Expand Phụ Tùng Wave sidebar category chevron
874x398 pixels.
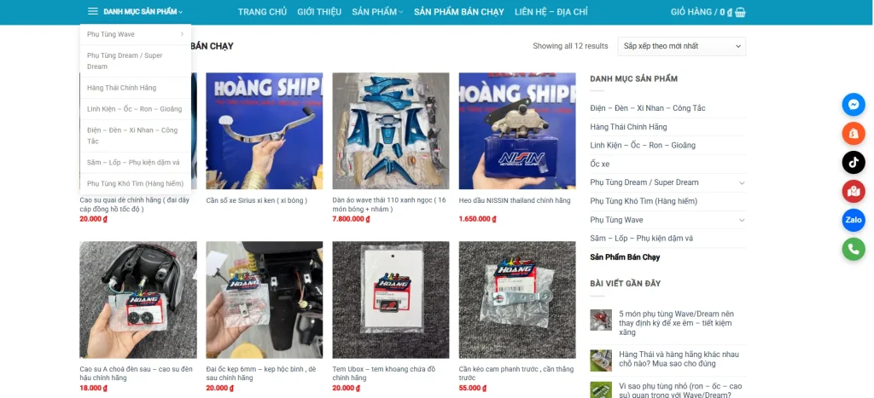pos(742,220)
